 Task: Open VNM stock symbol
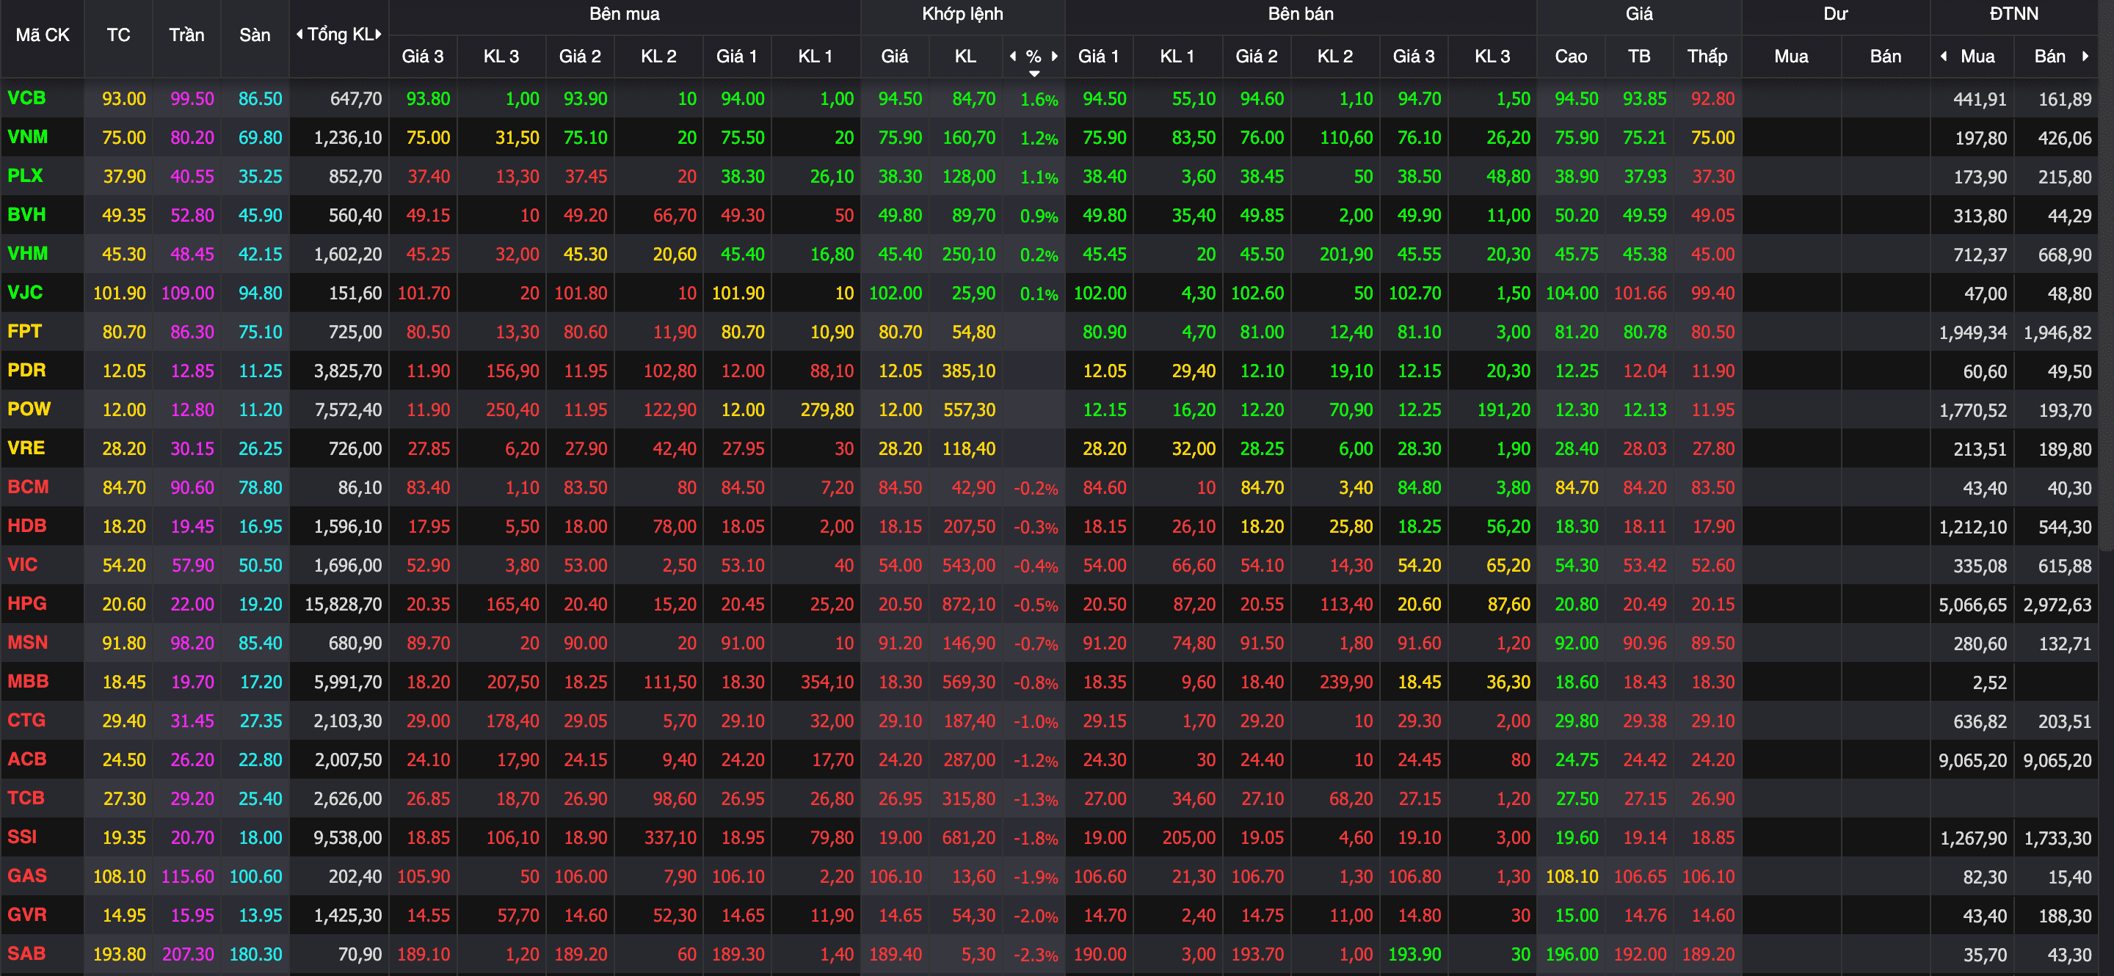27,137
